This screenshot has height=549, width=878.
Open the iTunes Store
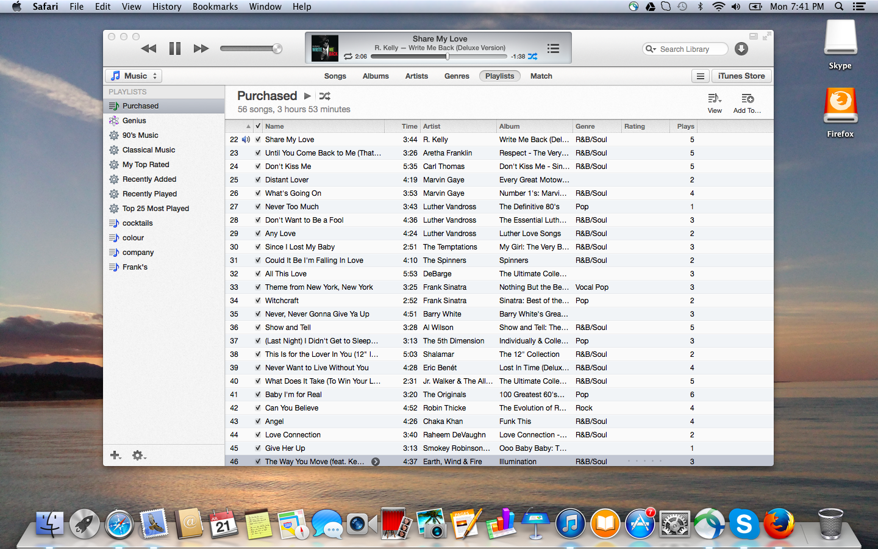click(x=741, y=76)
